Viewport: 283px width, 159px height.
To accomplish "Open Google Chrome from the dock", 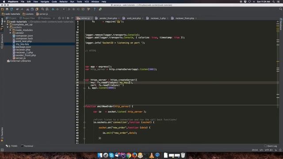I will (x=129, y=155).
